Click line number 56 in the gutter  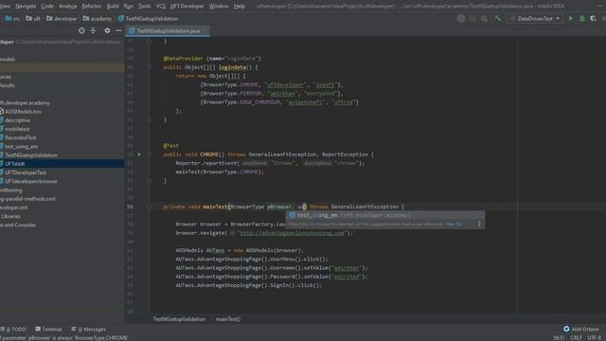[130, 206]
